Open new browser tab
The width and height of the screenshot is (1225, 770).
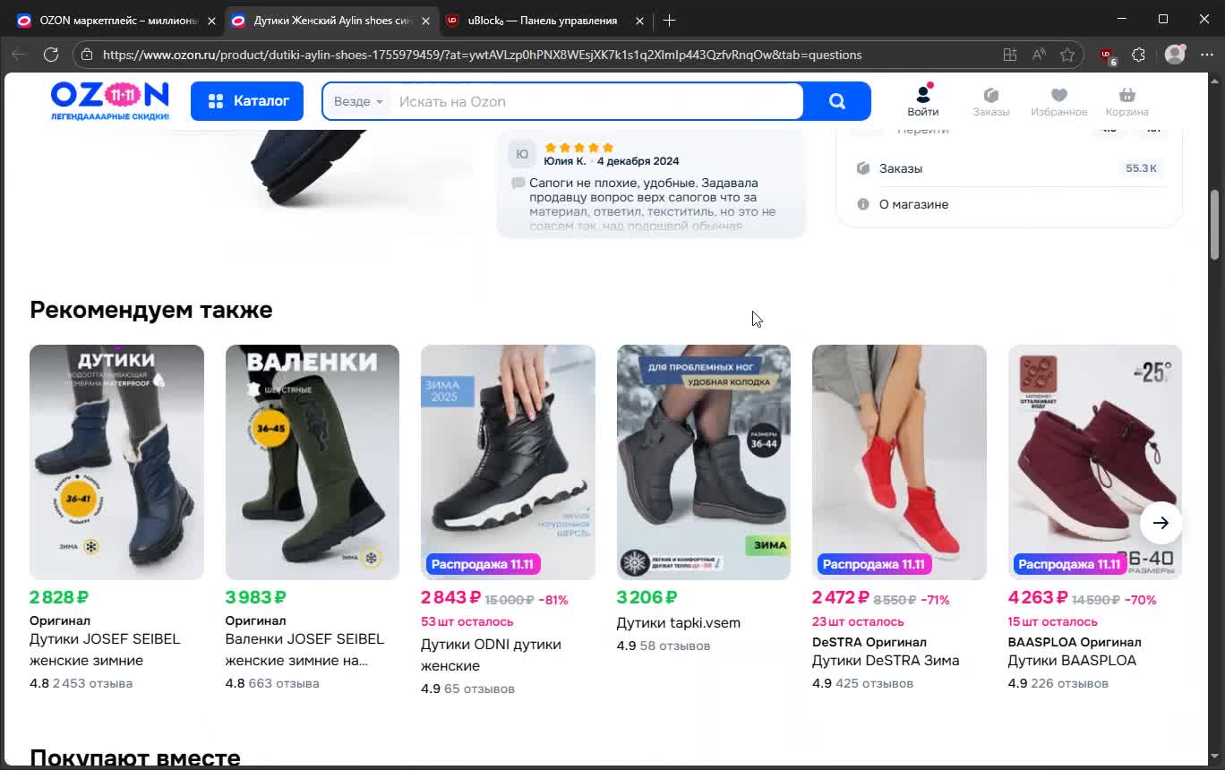[x=669, y=20]
